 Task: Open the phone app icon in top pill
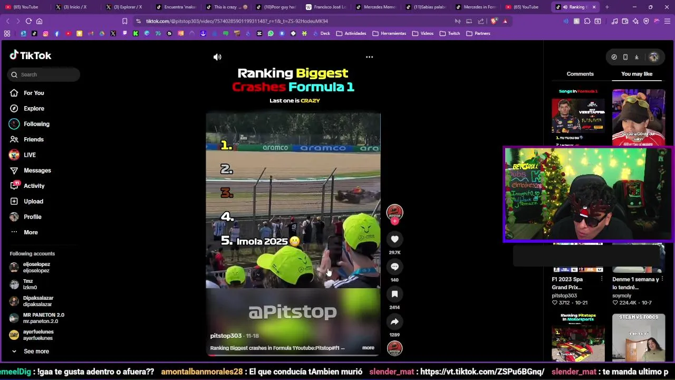625,57
